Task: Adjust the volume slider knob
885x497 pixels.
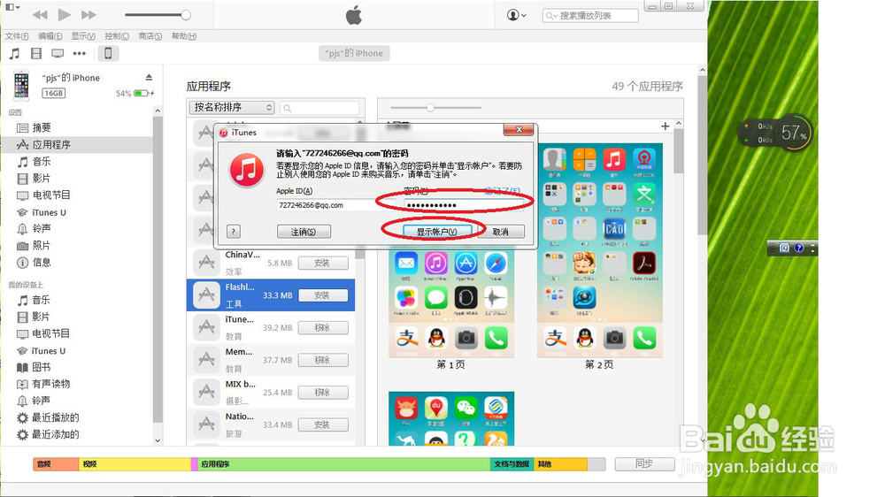Action: pos(185,15)
